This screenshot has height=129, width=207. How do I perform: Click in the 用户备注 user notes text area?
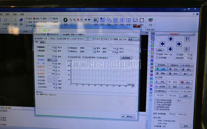point(86,103)
